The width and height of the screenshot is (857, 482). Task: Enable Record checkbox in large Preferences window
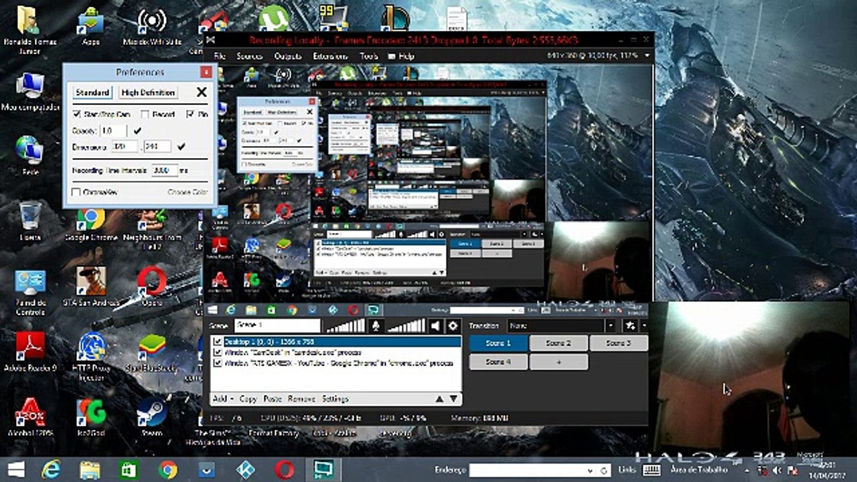coord(145,114)
